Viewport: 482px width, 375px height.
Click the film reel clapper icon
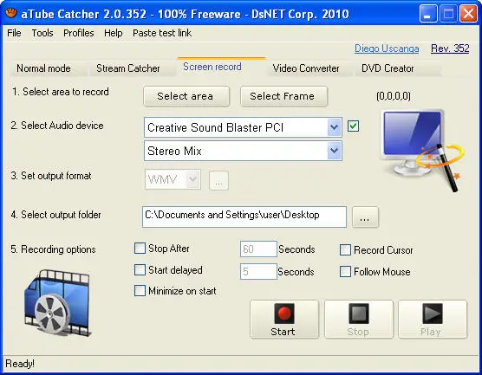57,303
